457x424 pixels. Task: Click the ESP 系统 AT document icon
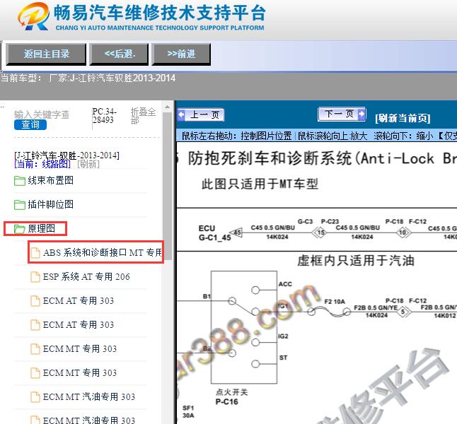click(x=35, y=276)
